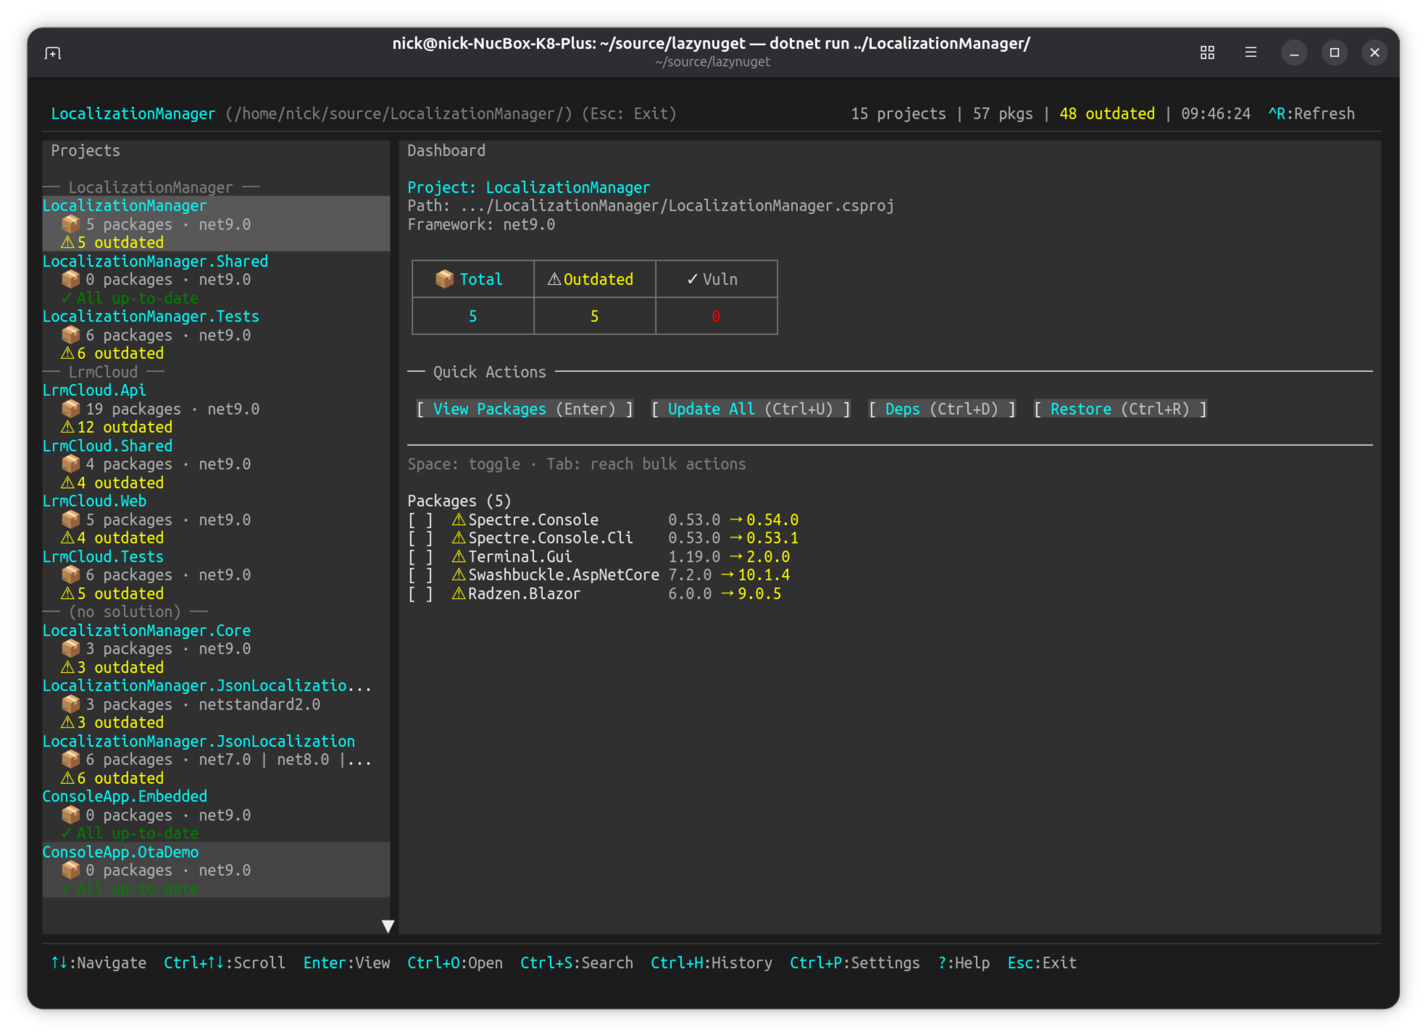Click the down scroll arrow below the project list

[389, 926]
